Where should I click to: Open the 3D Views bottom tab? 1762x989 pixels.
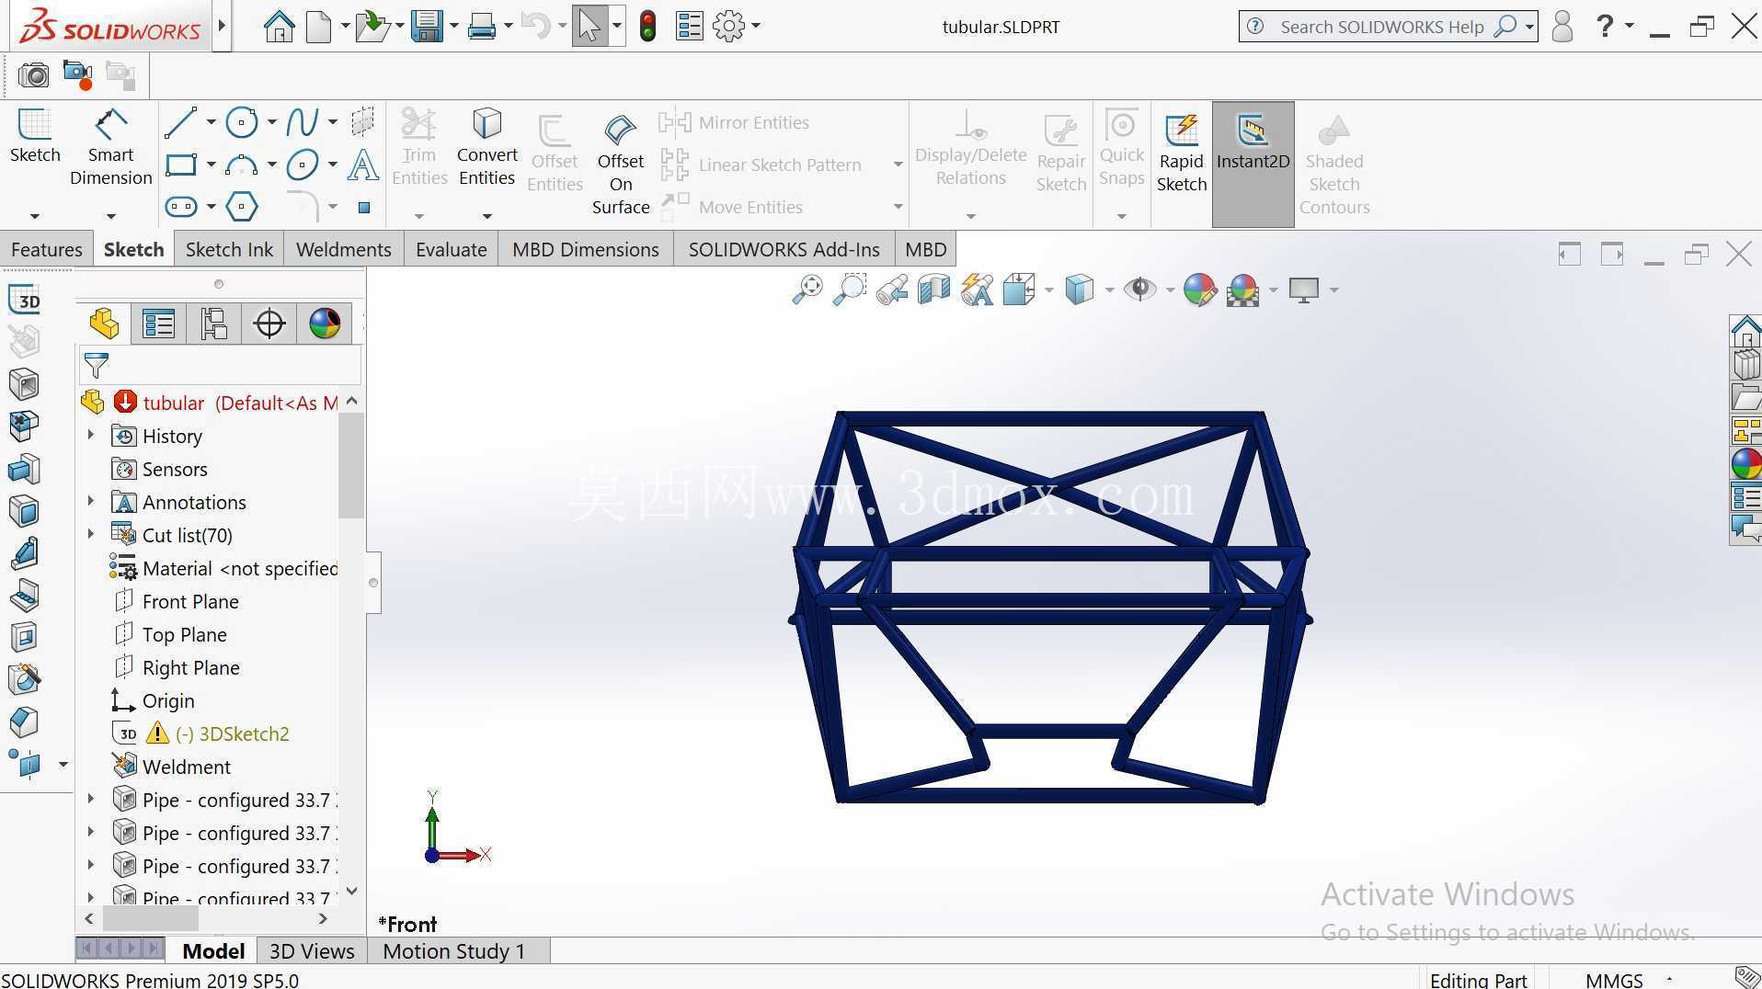click(311, 951)
